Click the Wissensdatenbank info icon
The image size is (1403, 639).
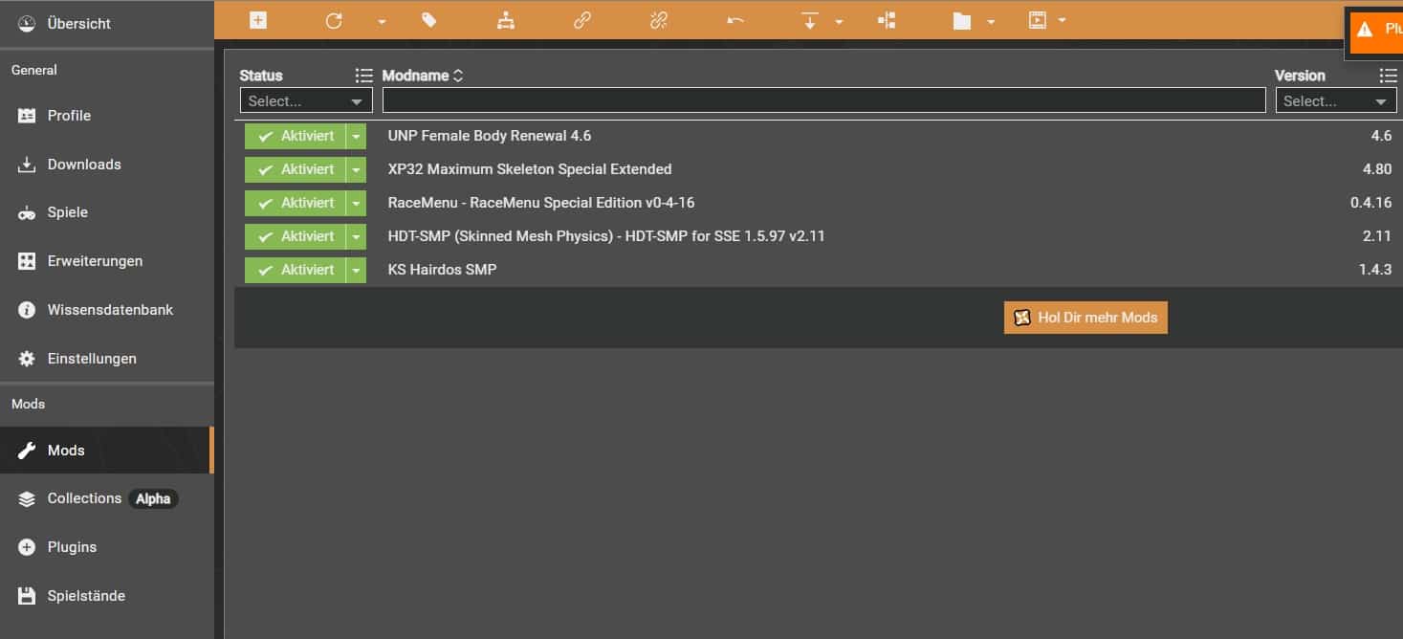[x=27, y=310]
